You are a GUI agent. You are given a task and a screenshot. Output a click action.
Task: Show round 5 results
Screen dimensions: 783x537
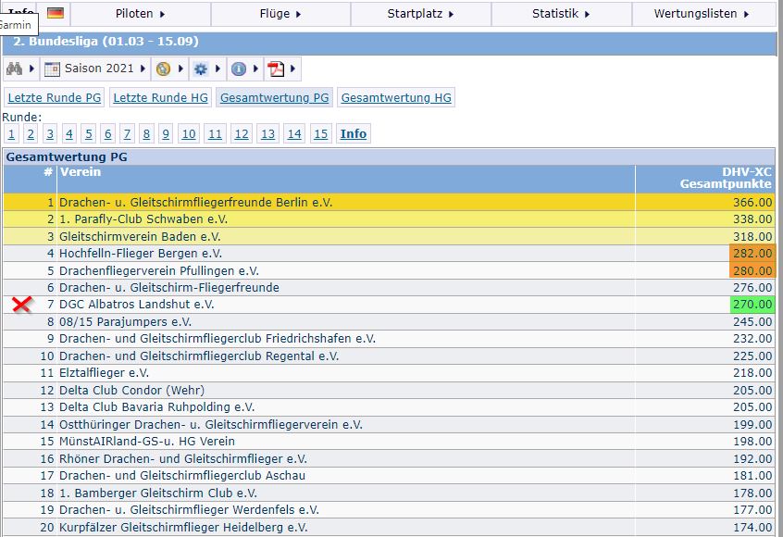(x=88, y=134)
